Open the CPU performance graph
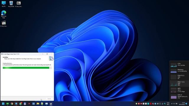Screen dimensions: 189x106 click(173, 65)
